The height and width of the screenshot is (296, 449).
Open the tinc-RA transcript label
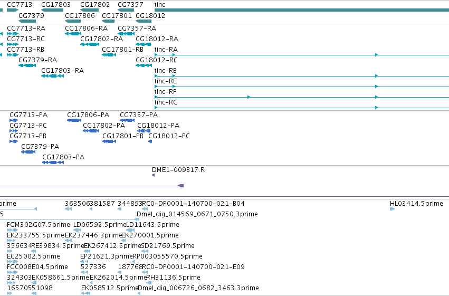pyautogui.click(x=166, y=50)
